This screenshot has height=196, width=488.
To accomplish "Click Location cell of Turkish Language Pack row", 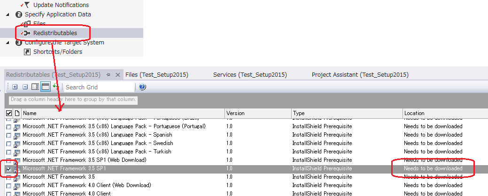I will [445, 152].
